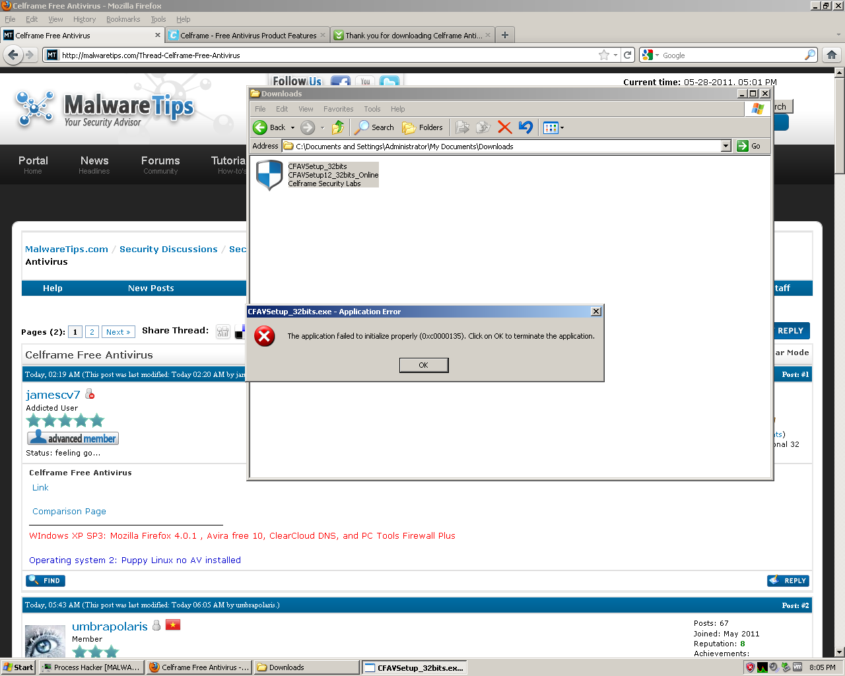Open the View menu in Downloads window

[306, 109]
